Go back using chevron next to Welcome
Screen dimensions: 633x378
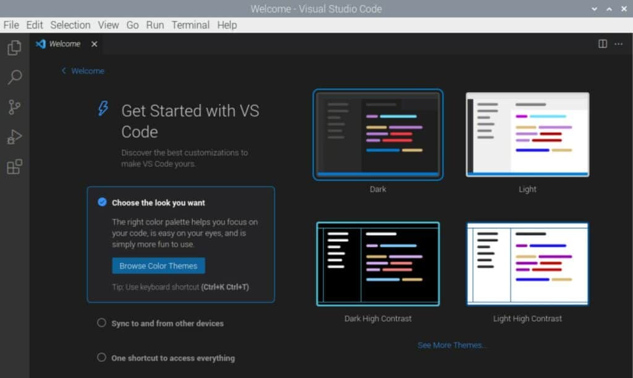tap(64, 71)
